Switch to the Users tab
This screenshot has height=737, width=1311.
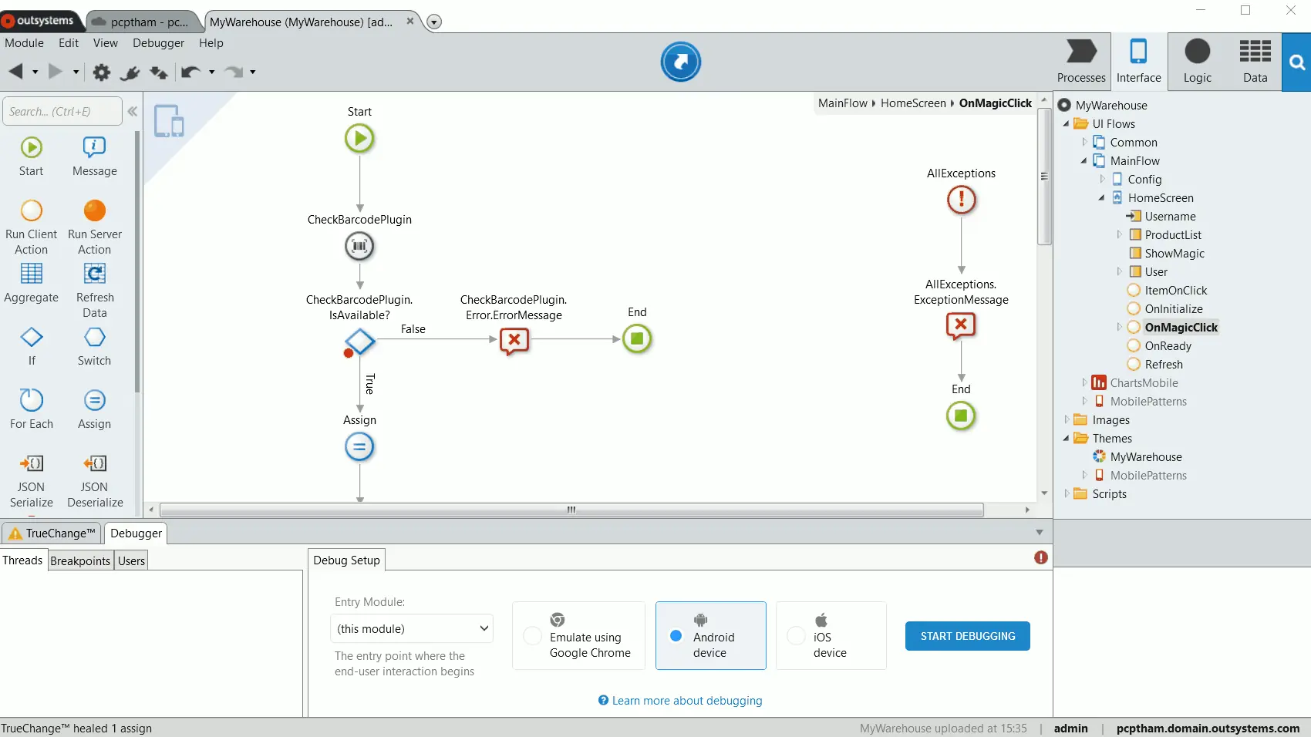[131, 560]
